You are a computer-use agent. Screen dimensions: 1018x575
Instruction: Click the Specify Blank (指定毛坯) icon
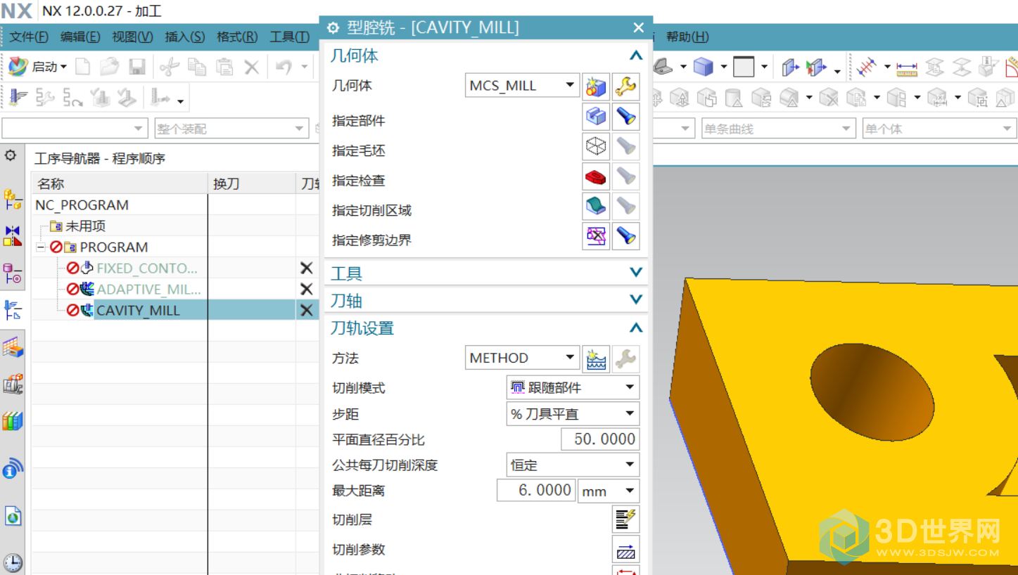click(597, 147)
